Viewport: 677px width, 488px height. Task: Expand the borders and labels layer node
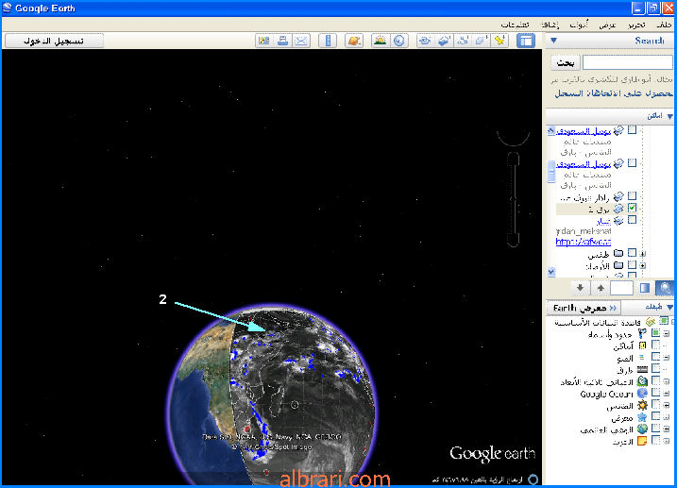667,333
